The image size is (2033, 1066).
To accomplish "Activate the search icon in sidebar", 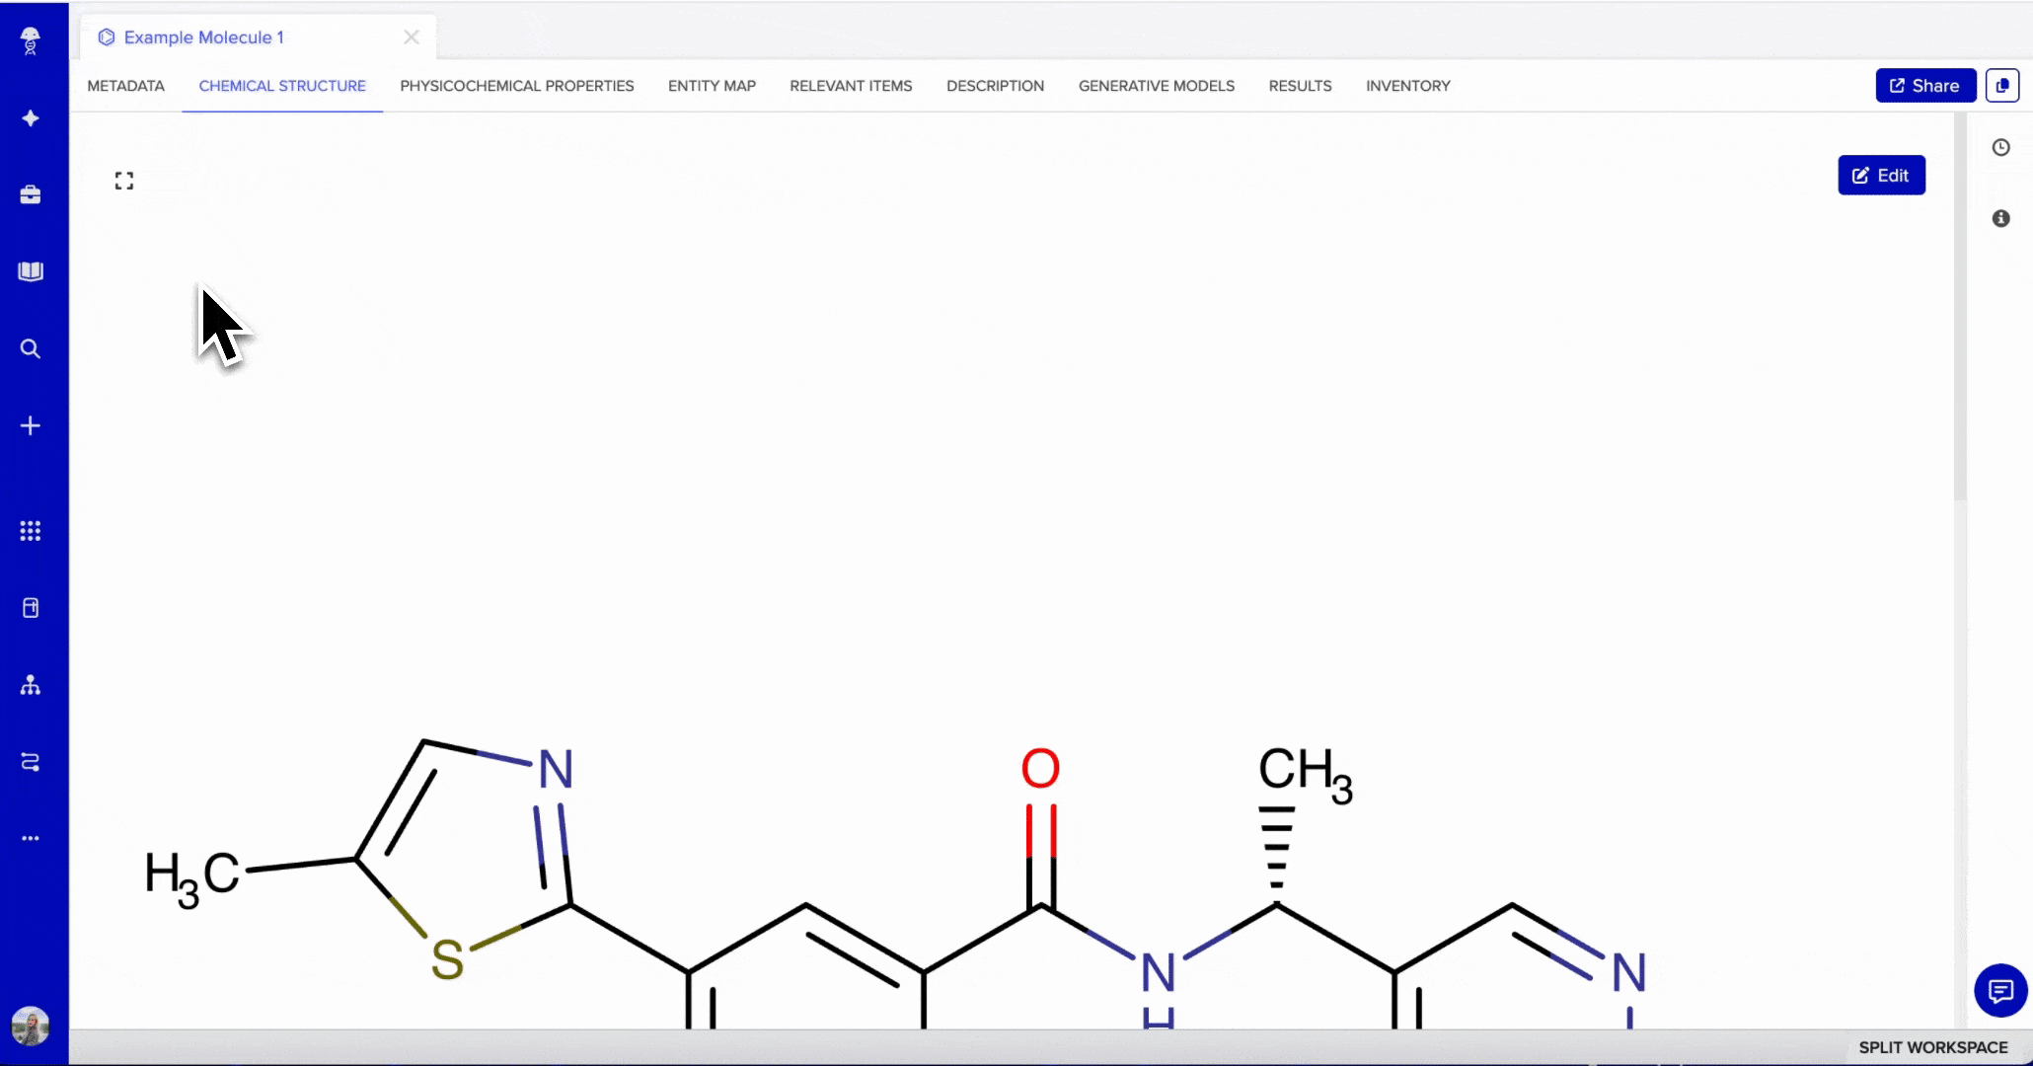I will [x=31, y=348].
